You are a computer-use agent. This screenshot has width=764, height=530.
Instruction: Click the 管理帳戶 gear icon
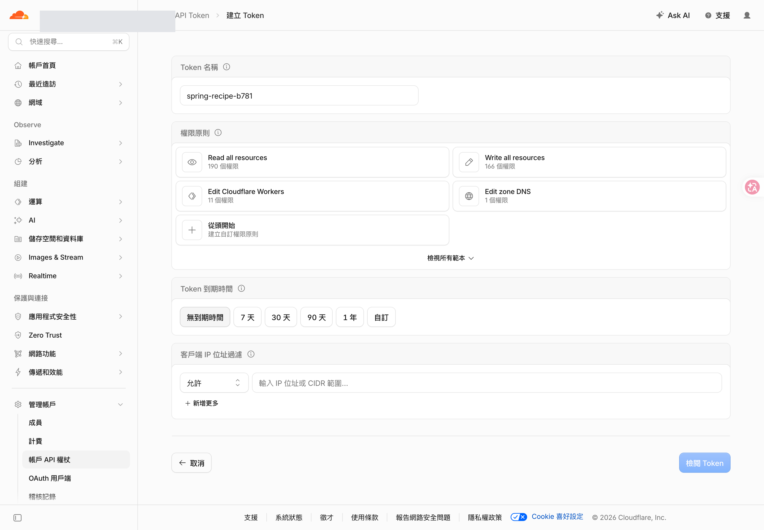[x=18, y=404]
